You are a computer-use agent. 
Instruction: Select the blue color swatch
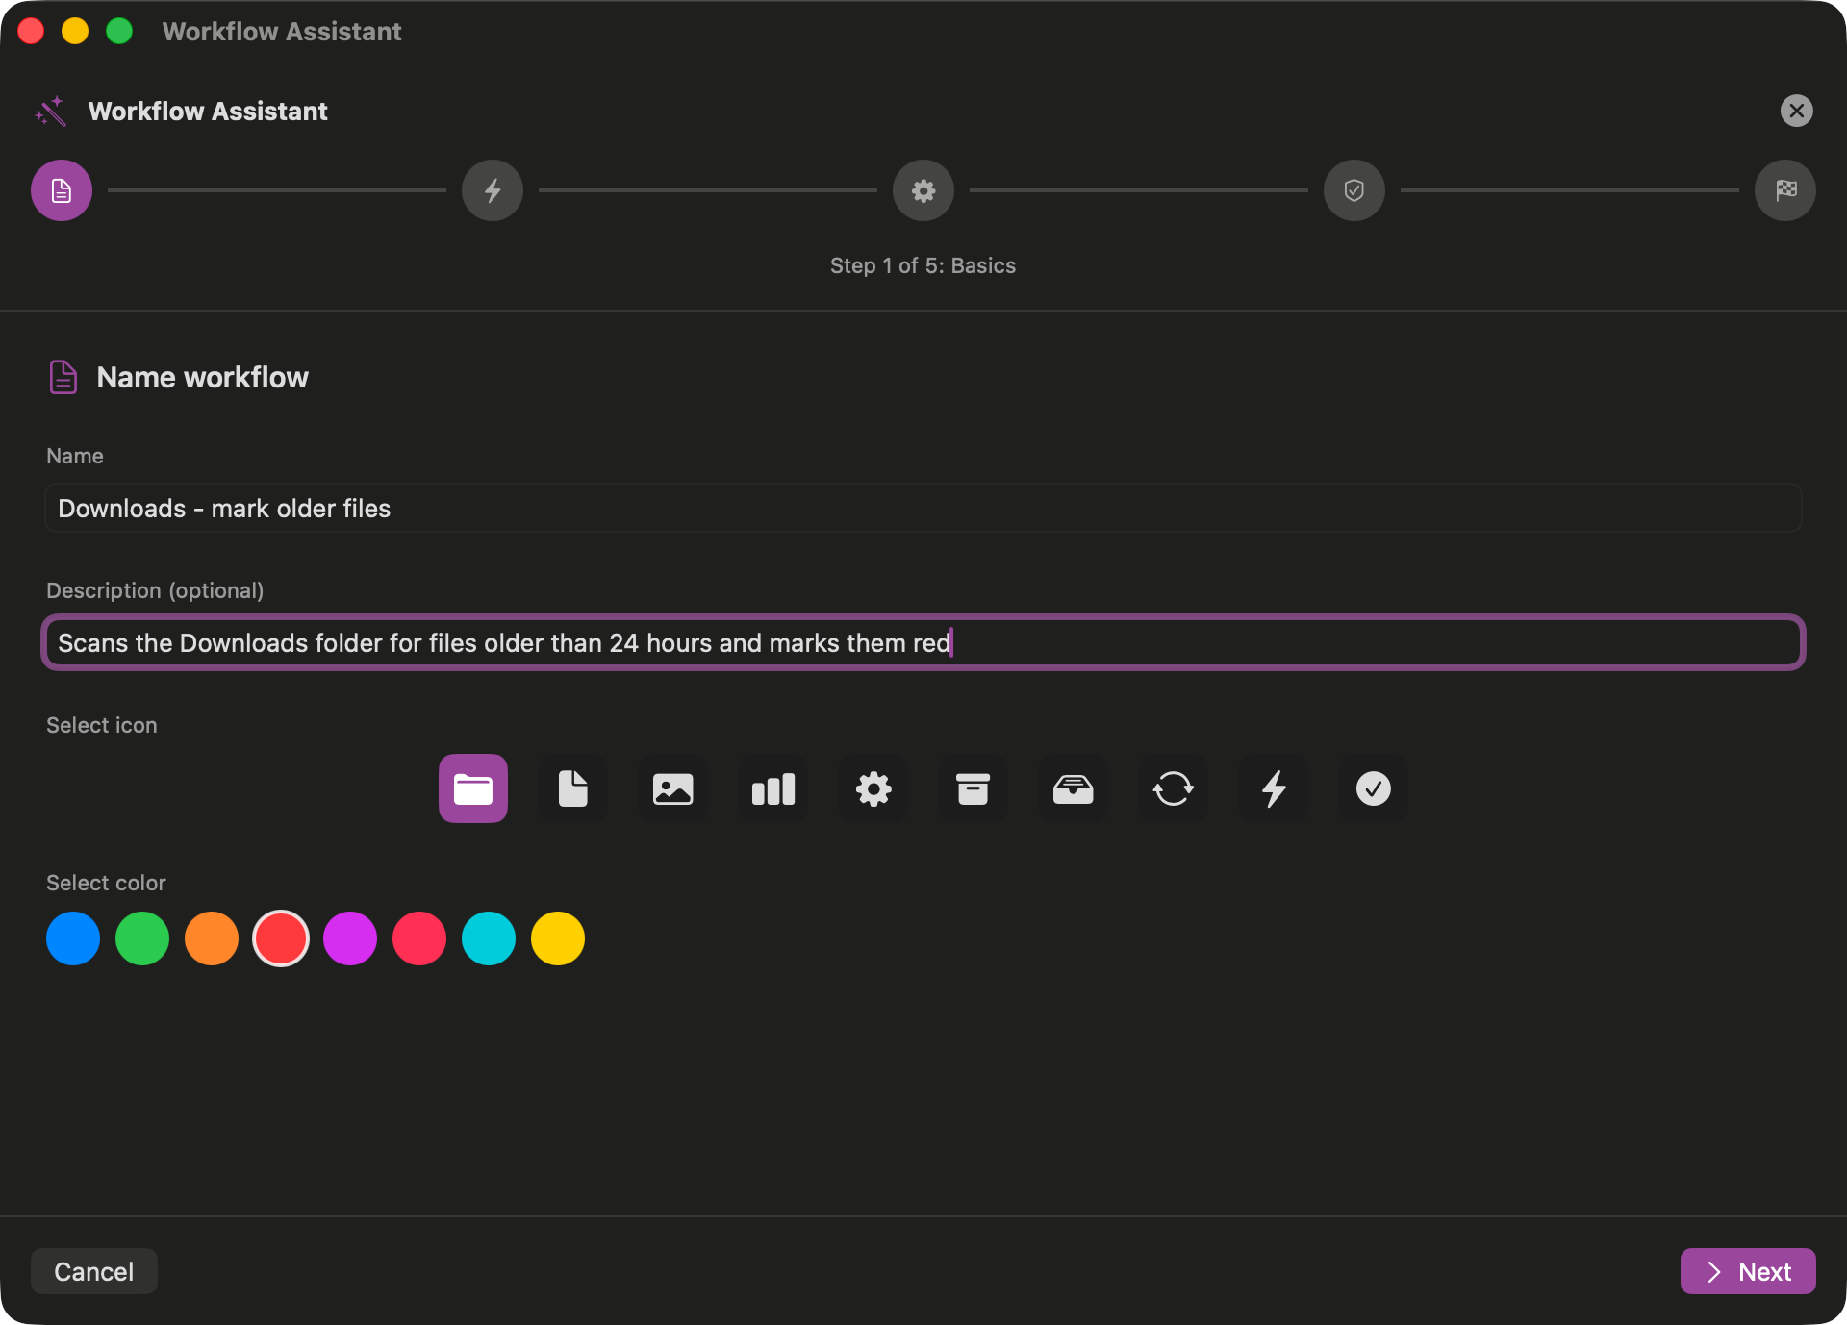pyautogui.click(x=73, y=938)
